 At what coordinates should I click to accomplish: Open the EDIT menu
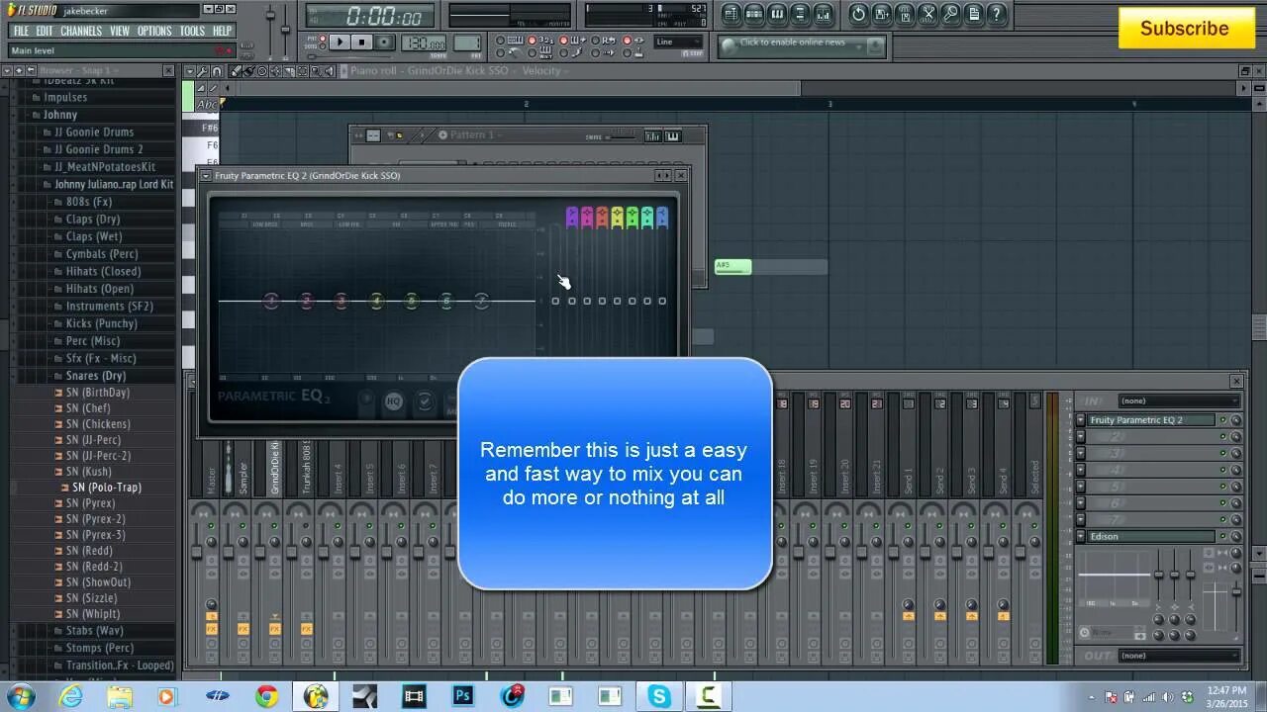[x=45, y=31]
